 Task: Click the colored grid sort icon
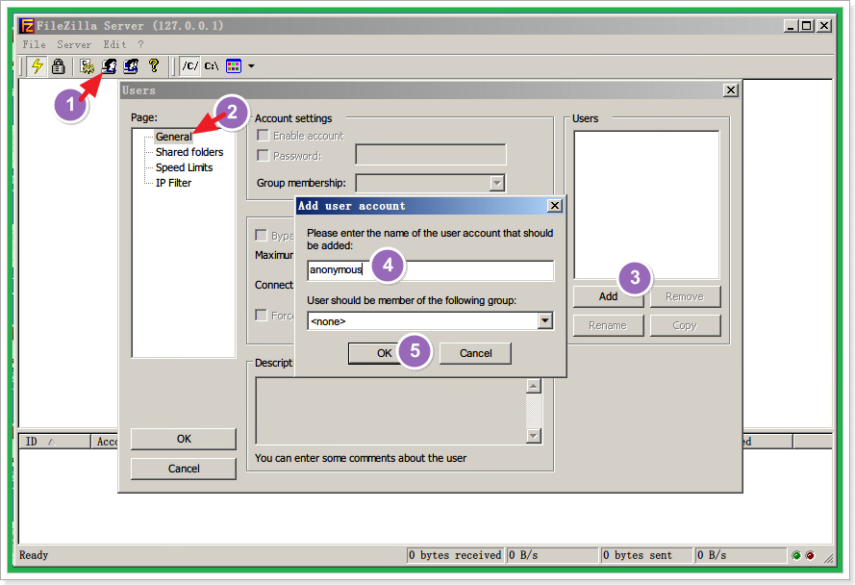234,66
